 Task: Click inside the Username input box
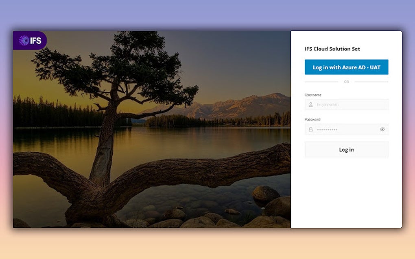coord(346,104)
